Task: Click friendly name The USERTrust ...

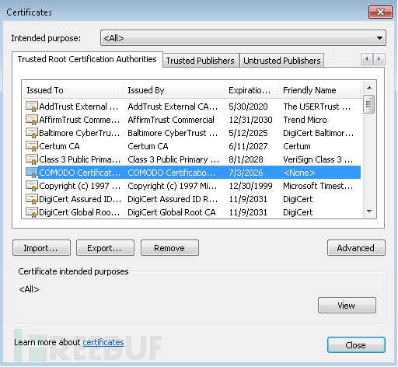Action: (317, 107)
